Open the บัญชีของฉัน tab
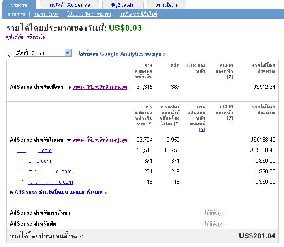 (123, 5)
